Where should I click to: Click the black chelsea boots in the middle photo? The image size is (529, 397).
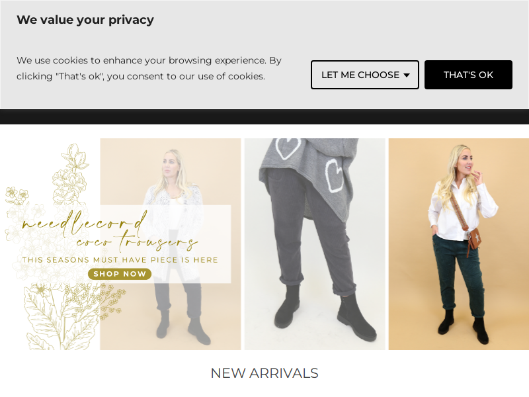point(324,312)
